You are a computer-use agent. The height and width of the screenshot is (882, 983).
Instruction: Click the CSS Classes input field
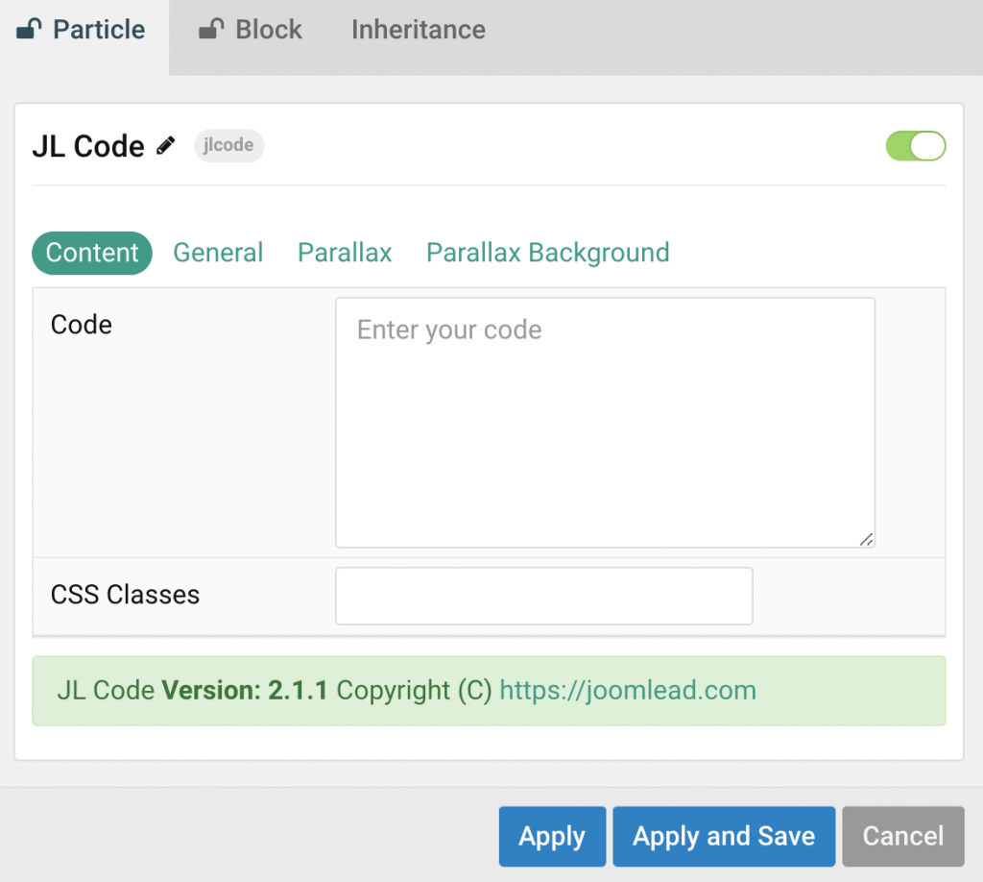pos(543,596)
